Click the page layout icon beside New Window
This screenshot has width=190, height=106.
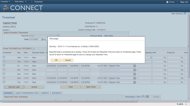pyautogui.click(x=185, y=14)
